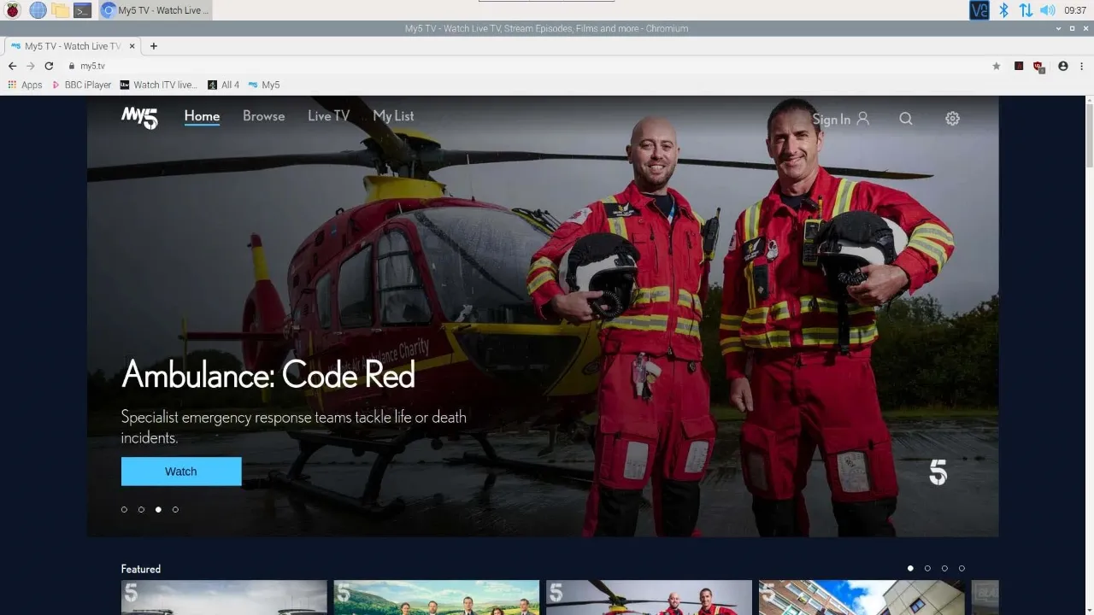Viewport: 1094px width, 615px height.
Task: Open the All 4 bookmark
Action: (224, 85)
